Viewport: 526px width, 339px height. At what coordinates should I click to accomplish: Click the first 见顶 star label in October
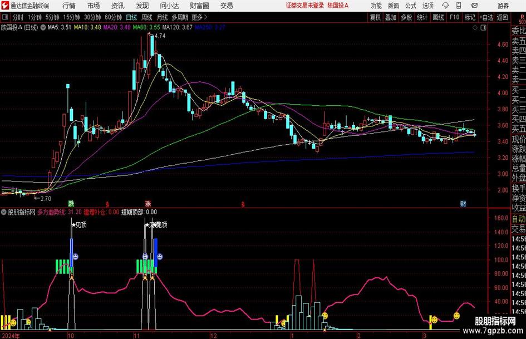coord(79,225)
